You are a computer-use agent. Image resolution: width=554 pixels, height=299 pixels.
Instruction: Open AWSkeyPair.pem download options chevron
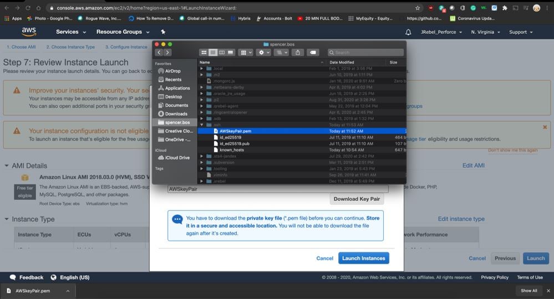tap(68, 291)
